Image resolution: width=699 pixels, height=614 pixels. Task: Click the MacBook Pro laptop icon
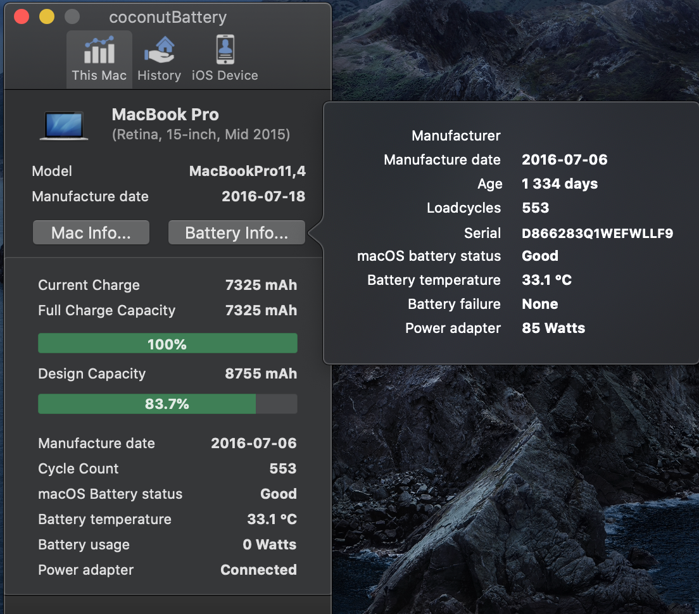(x=64, y=126)
